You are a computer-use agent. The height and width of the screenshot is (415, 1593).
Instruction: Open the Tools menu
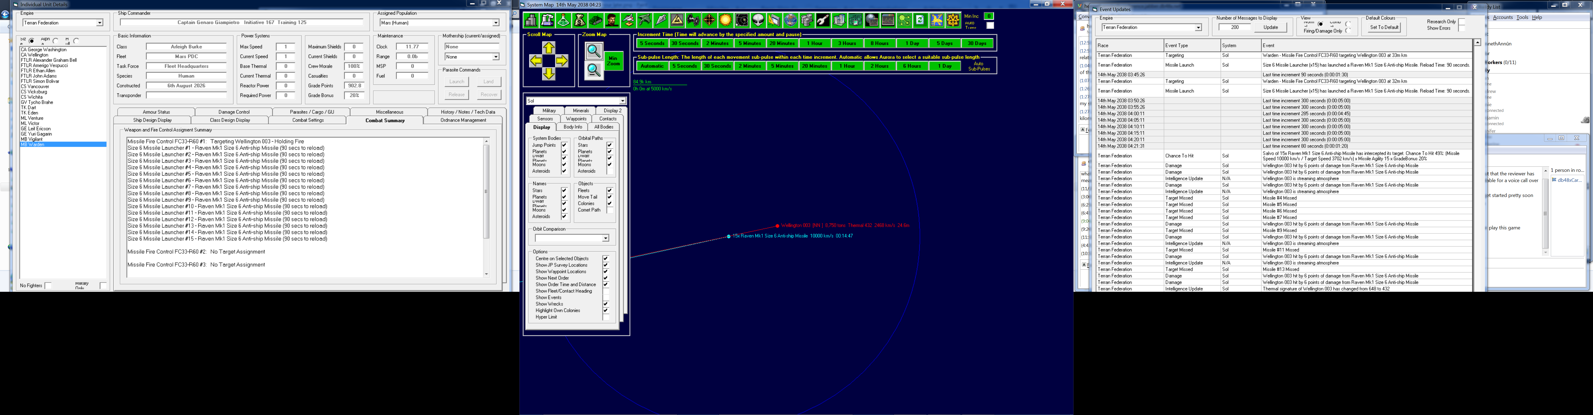tap(1522, 17)
